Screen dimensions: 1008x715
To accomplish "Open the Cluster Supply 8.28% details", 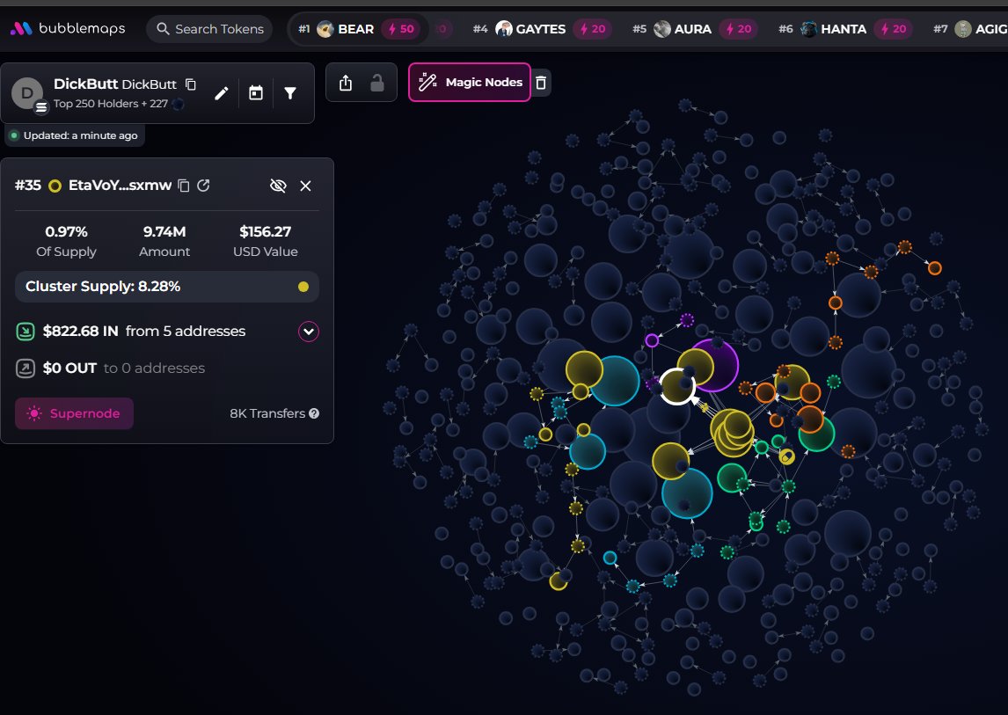I will (x=167, y=287).
